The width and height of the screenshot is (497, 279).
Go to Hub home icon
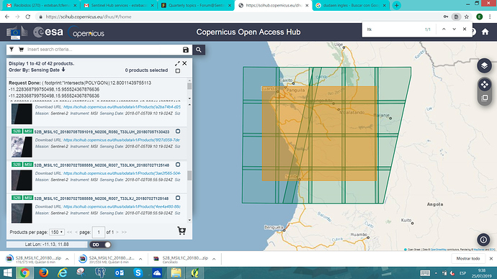[x=485, y=32]
